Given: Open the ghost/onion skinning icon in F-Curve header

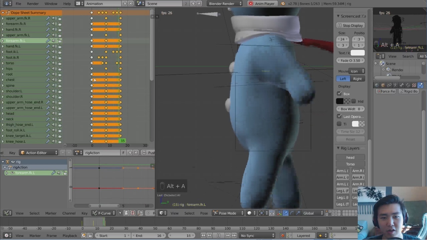Looking at the screenshot, I should click(126, 213).
